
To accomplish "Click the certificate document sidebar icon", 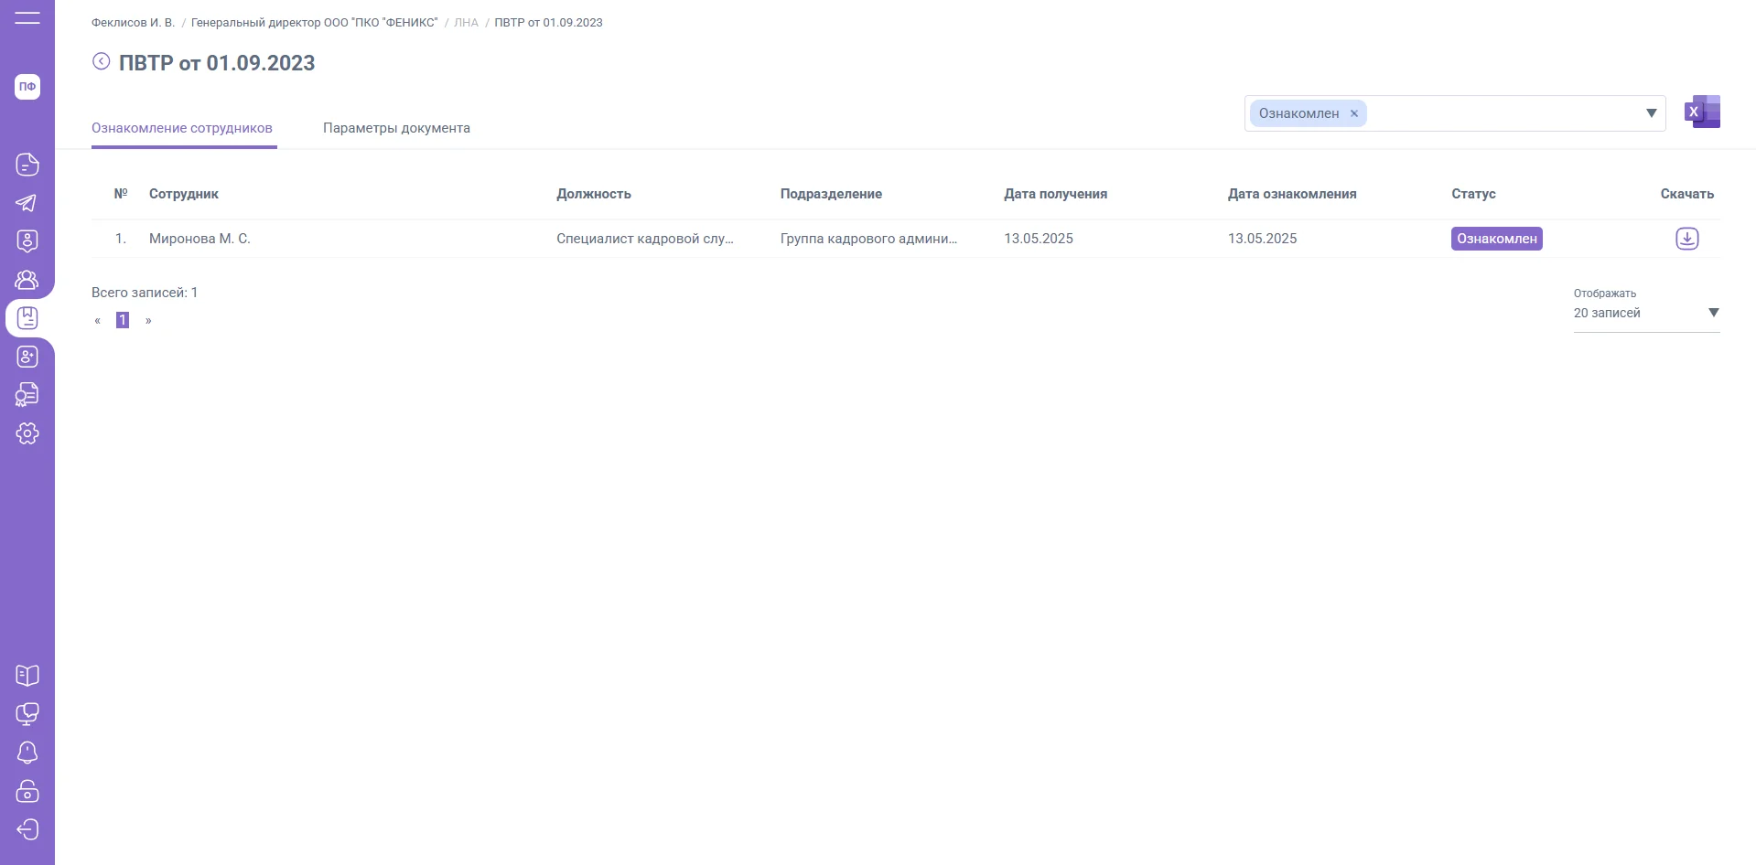I will click(27, 395).
